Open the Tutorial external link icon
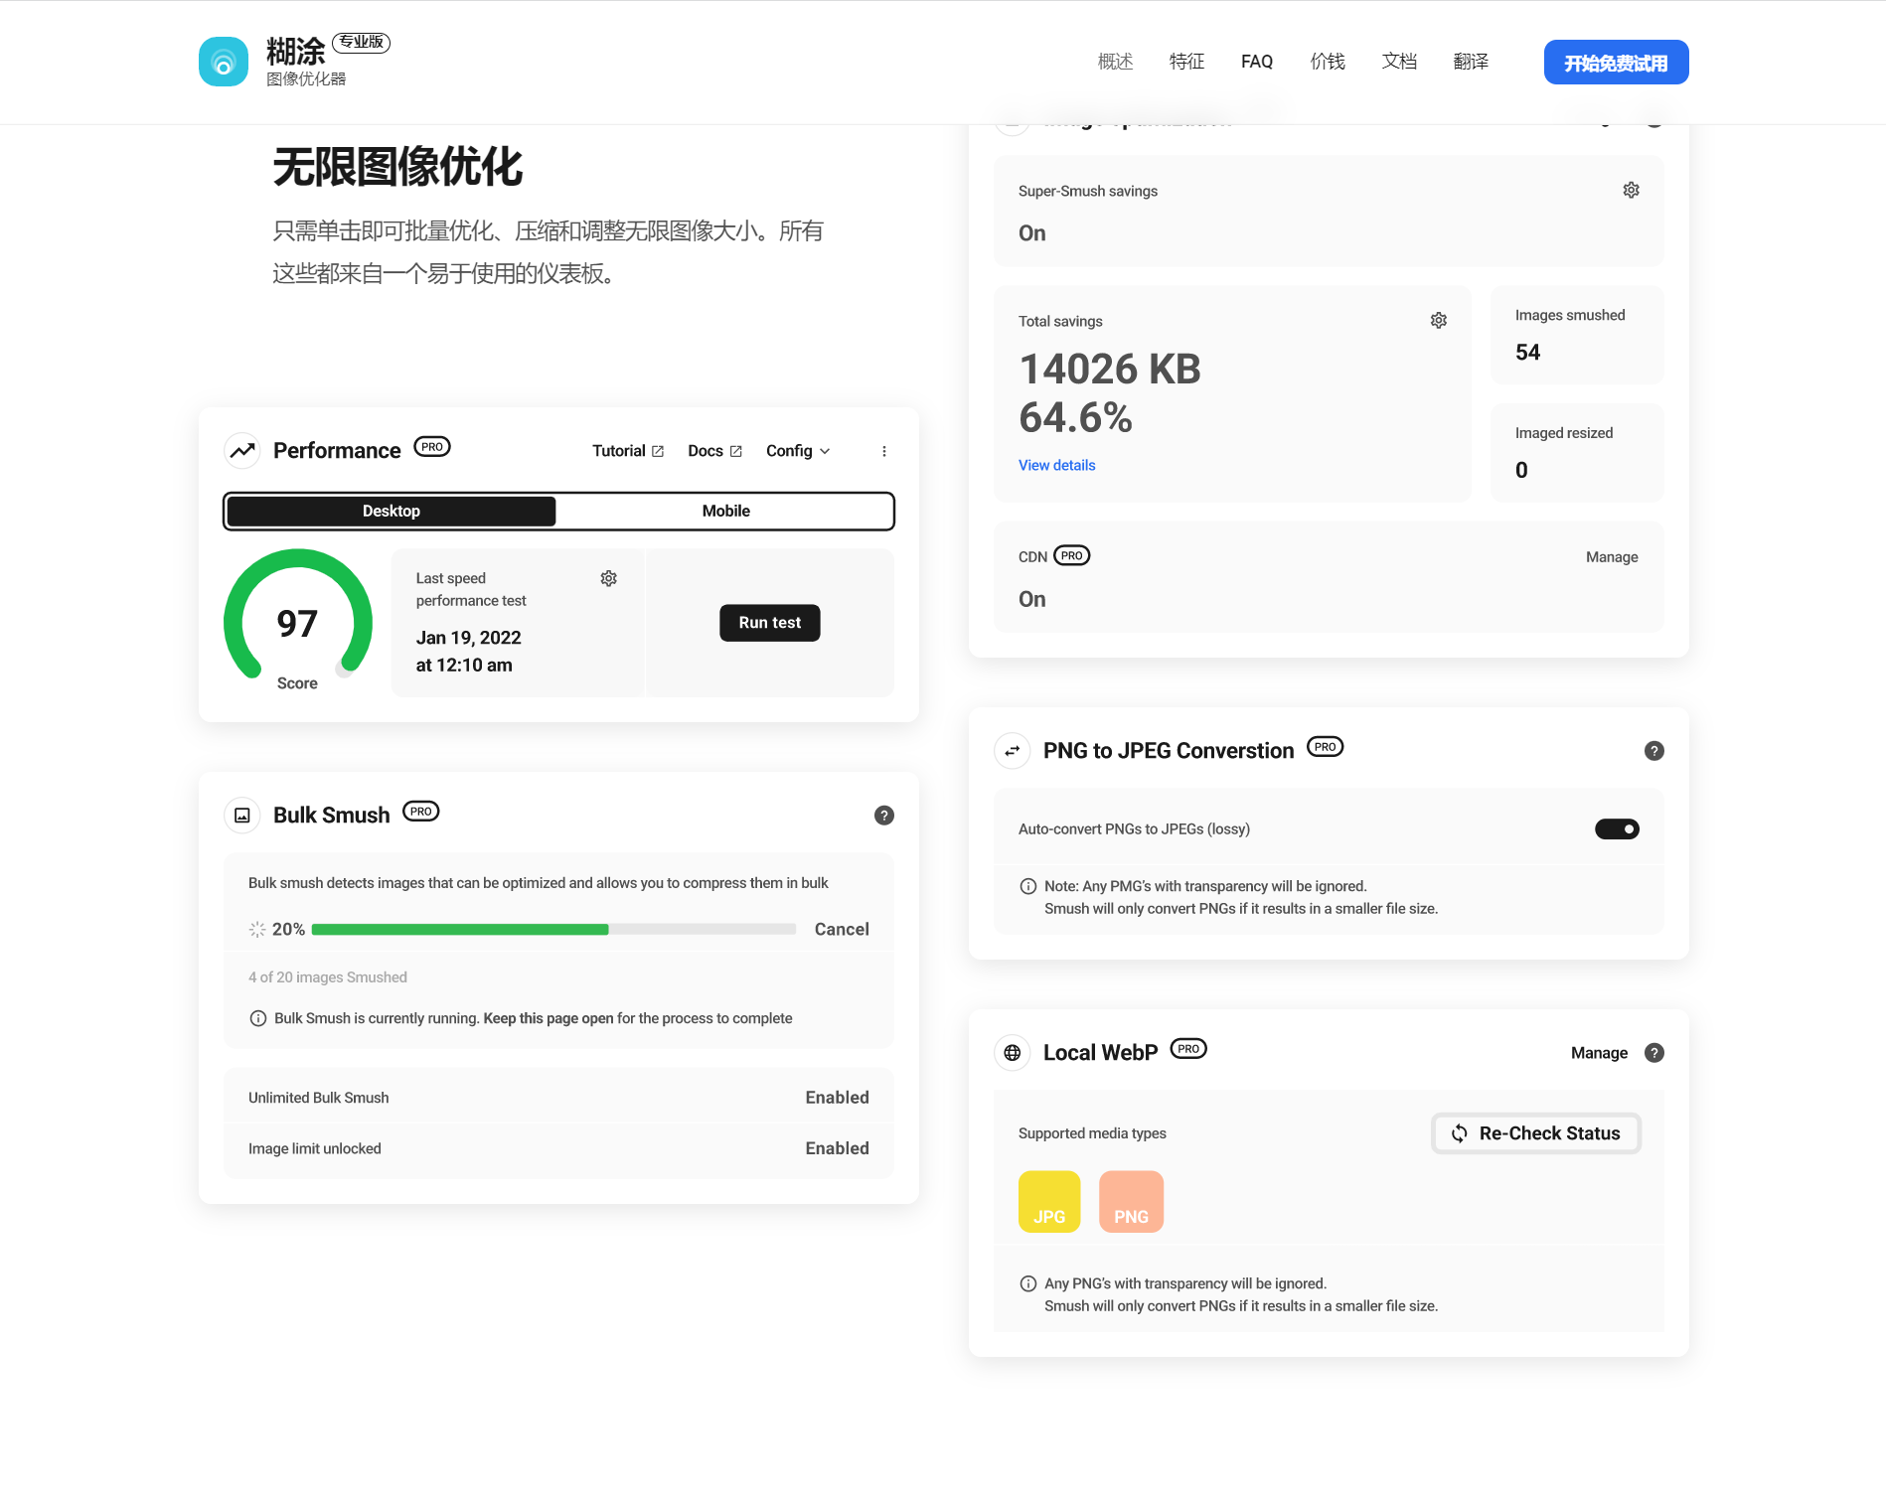Image resolution: width=1886 pixels, height=1497 pixels. (x=658, y=451)
